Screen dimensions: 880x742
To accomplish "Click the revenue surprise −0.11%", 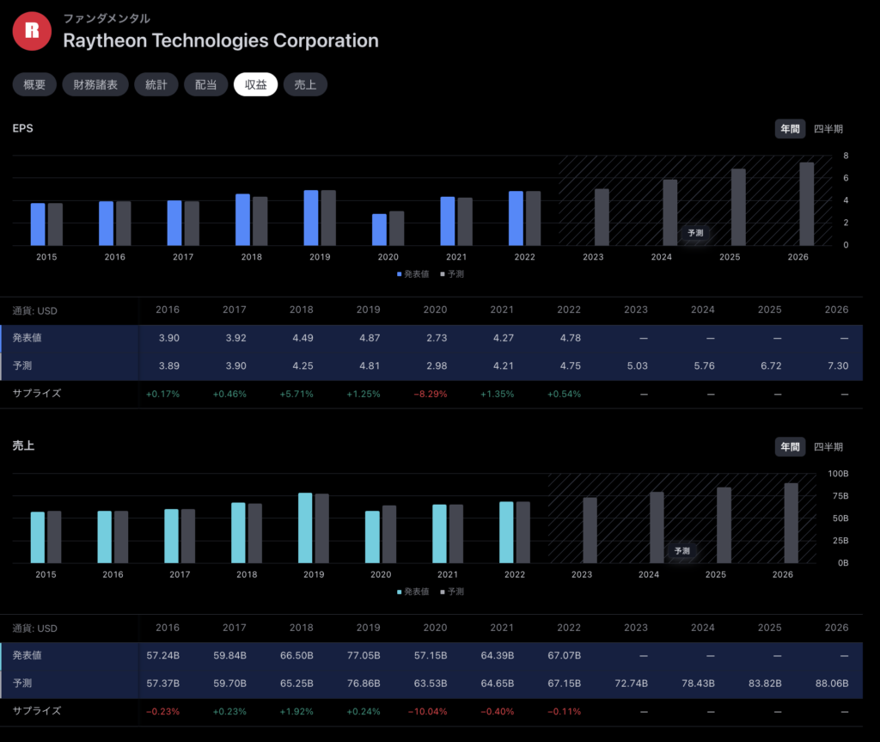I will click(x=564, y=711).
